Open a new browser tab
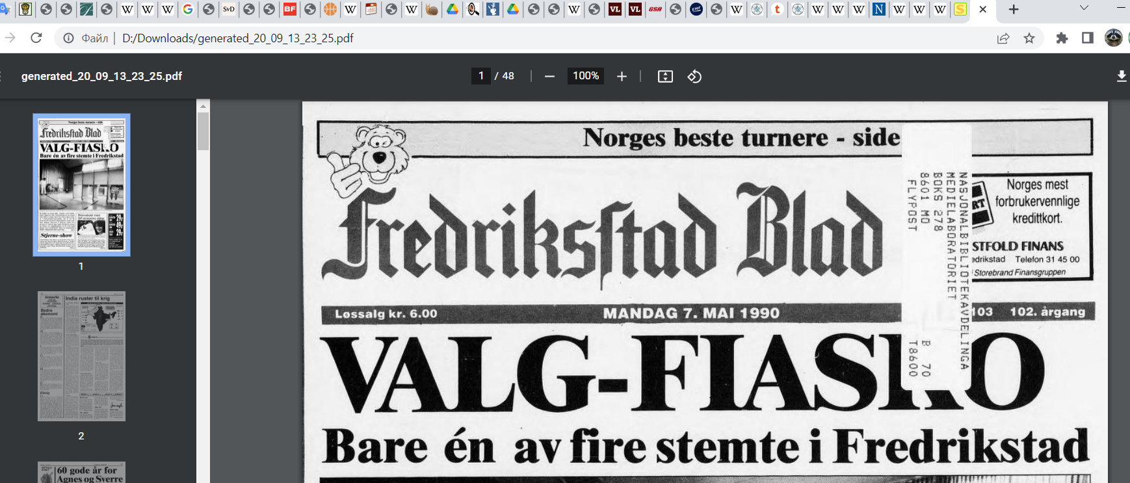Screen dimensions: 1130x483 [x=1013, y=9]
